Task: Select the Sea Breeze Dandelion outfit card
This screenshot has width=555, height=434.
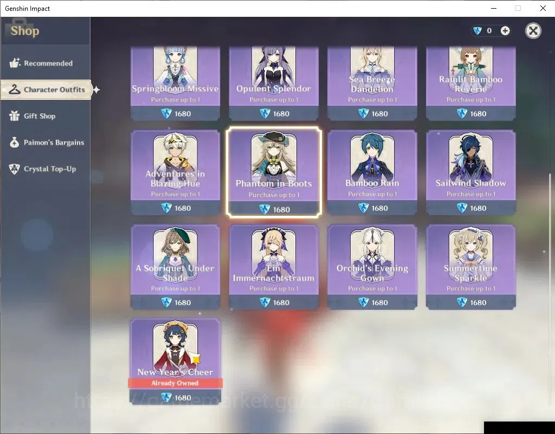Action: click(372, 84)
